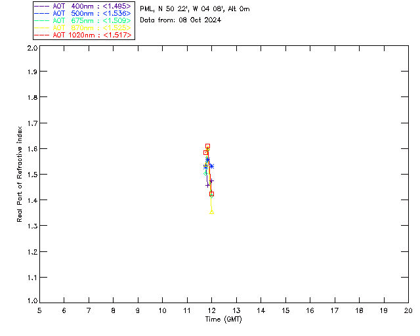Click y-axis tick label 1.8
Viewport: 420px width, 336px height.
coord(32,97)
